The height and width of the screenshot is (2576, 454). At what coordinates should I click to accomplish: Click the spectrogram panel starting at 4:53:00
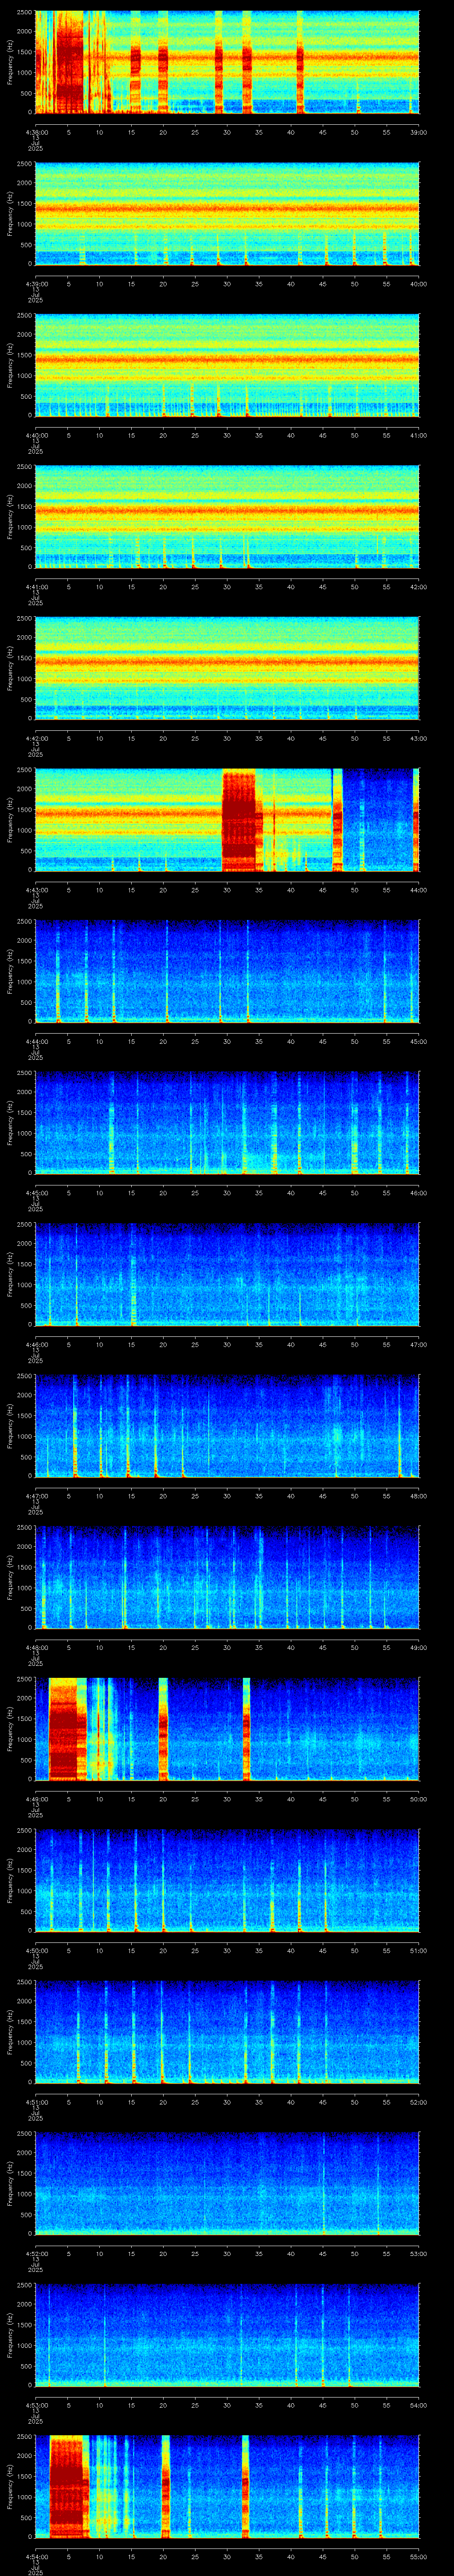point(227,2335)
